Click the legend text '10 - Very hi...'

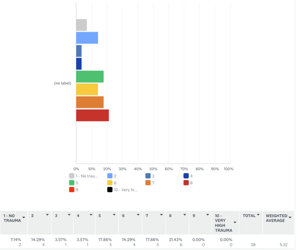click(125, 190)
